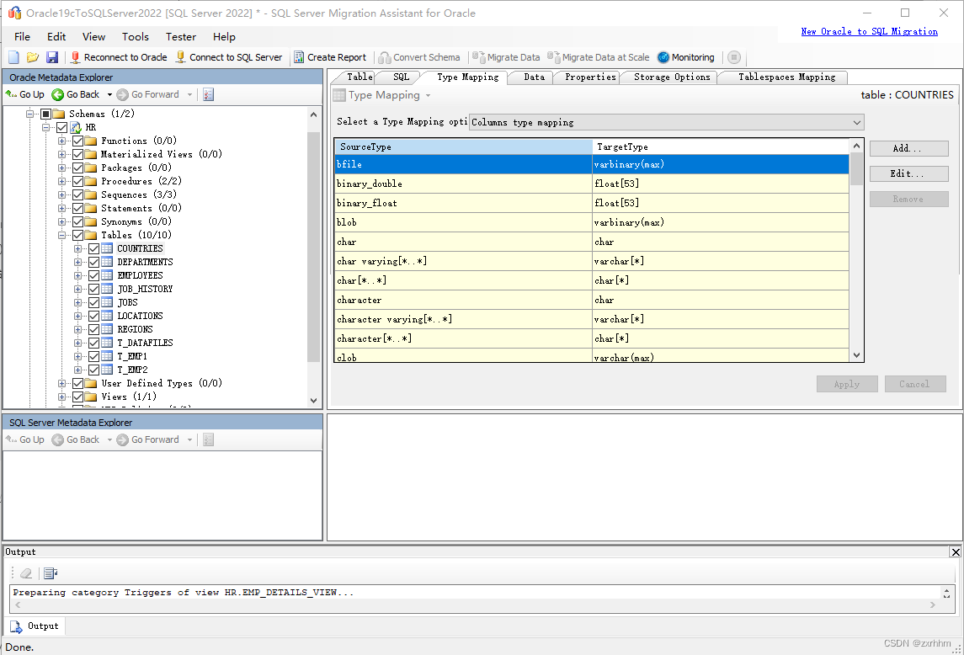This screenshot has width=964, height=655.
Task: Expand the Procedures (2/2) node
Action: [x=61, y=182]
